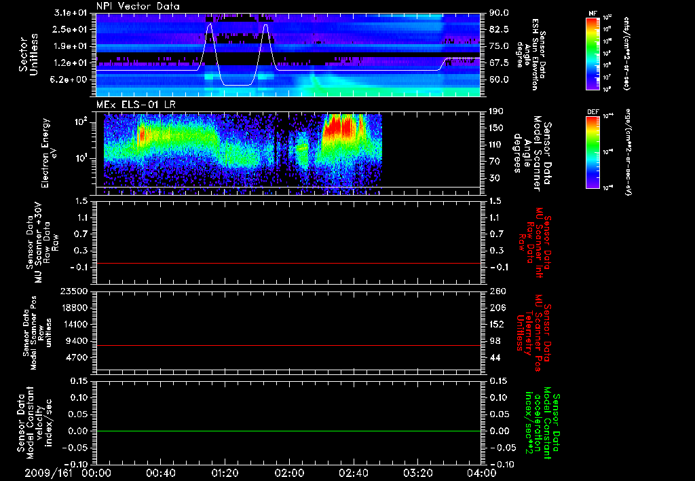Click the '60.0' Sun Elevation tick value
This screenshot has height=481, width=695.
[x=499, y=79]
